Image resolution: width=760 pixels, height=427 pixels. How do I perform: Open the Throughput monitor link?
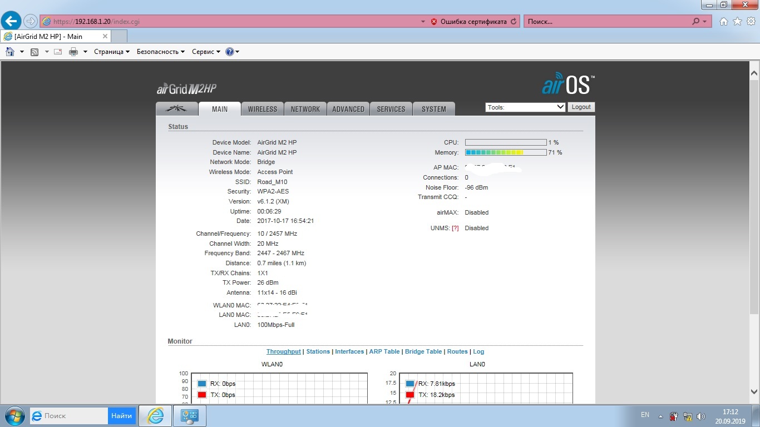coord(283,351)
